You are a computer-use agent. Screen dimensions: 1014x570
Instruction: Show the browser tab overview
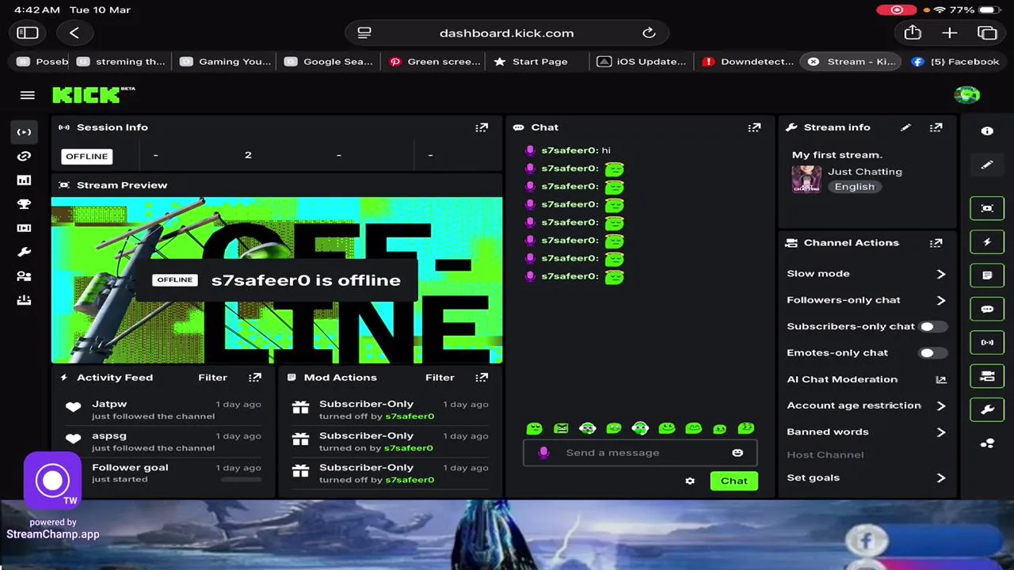click(x=987, y=33)
